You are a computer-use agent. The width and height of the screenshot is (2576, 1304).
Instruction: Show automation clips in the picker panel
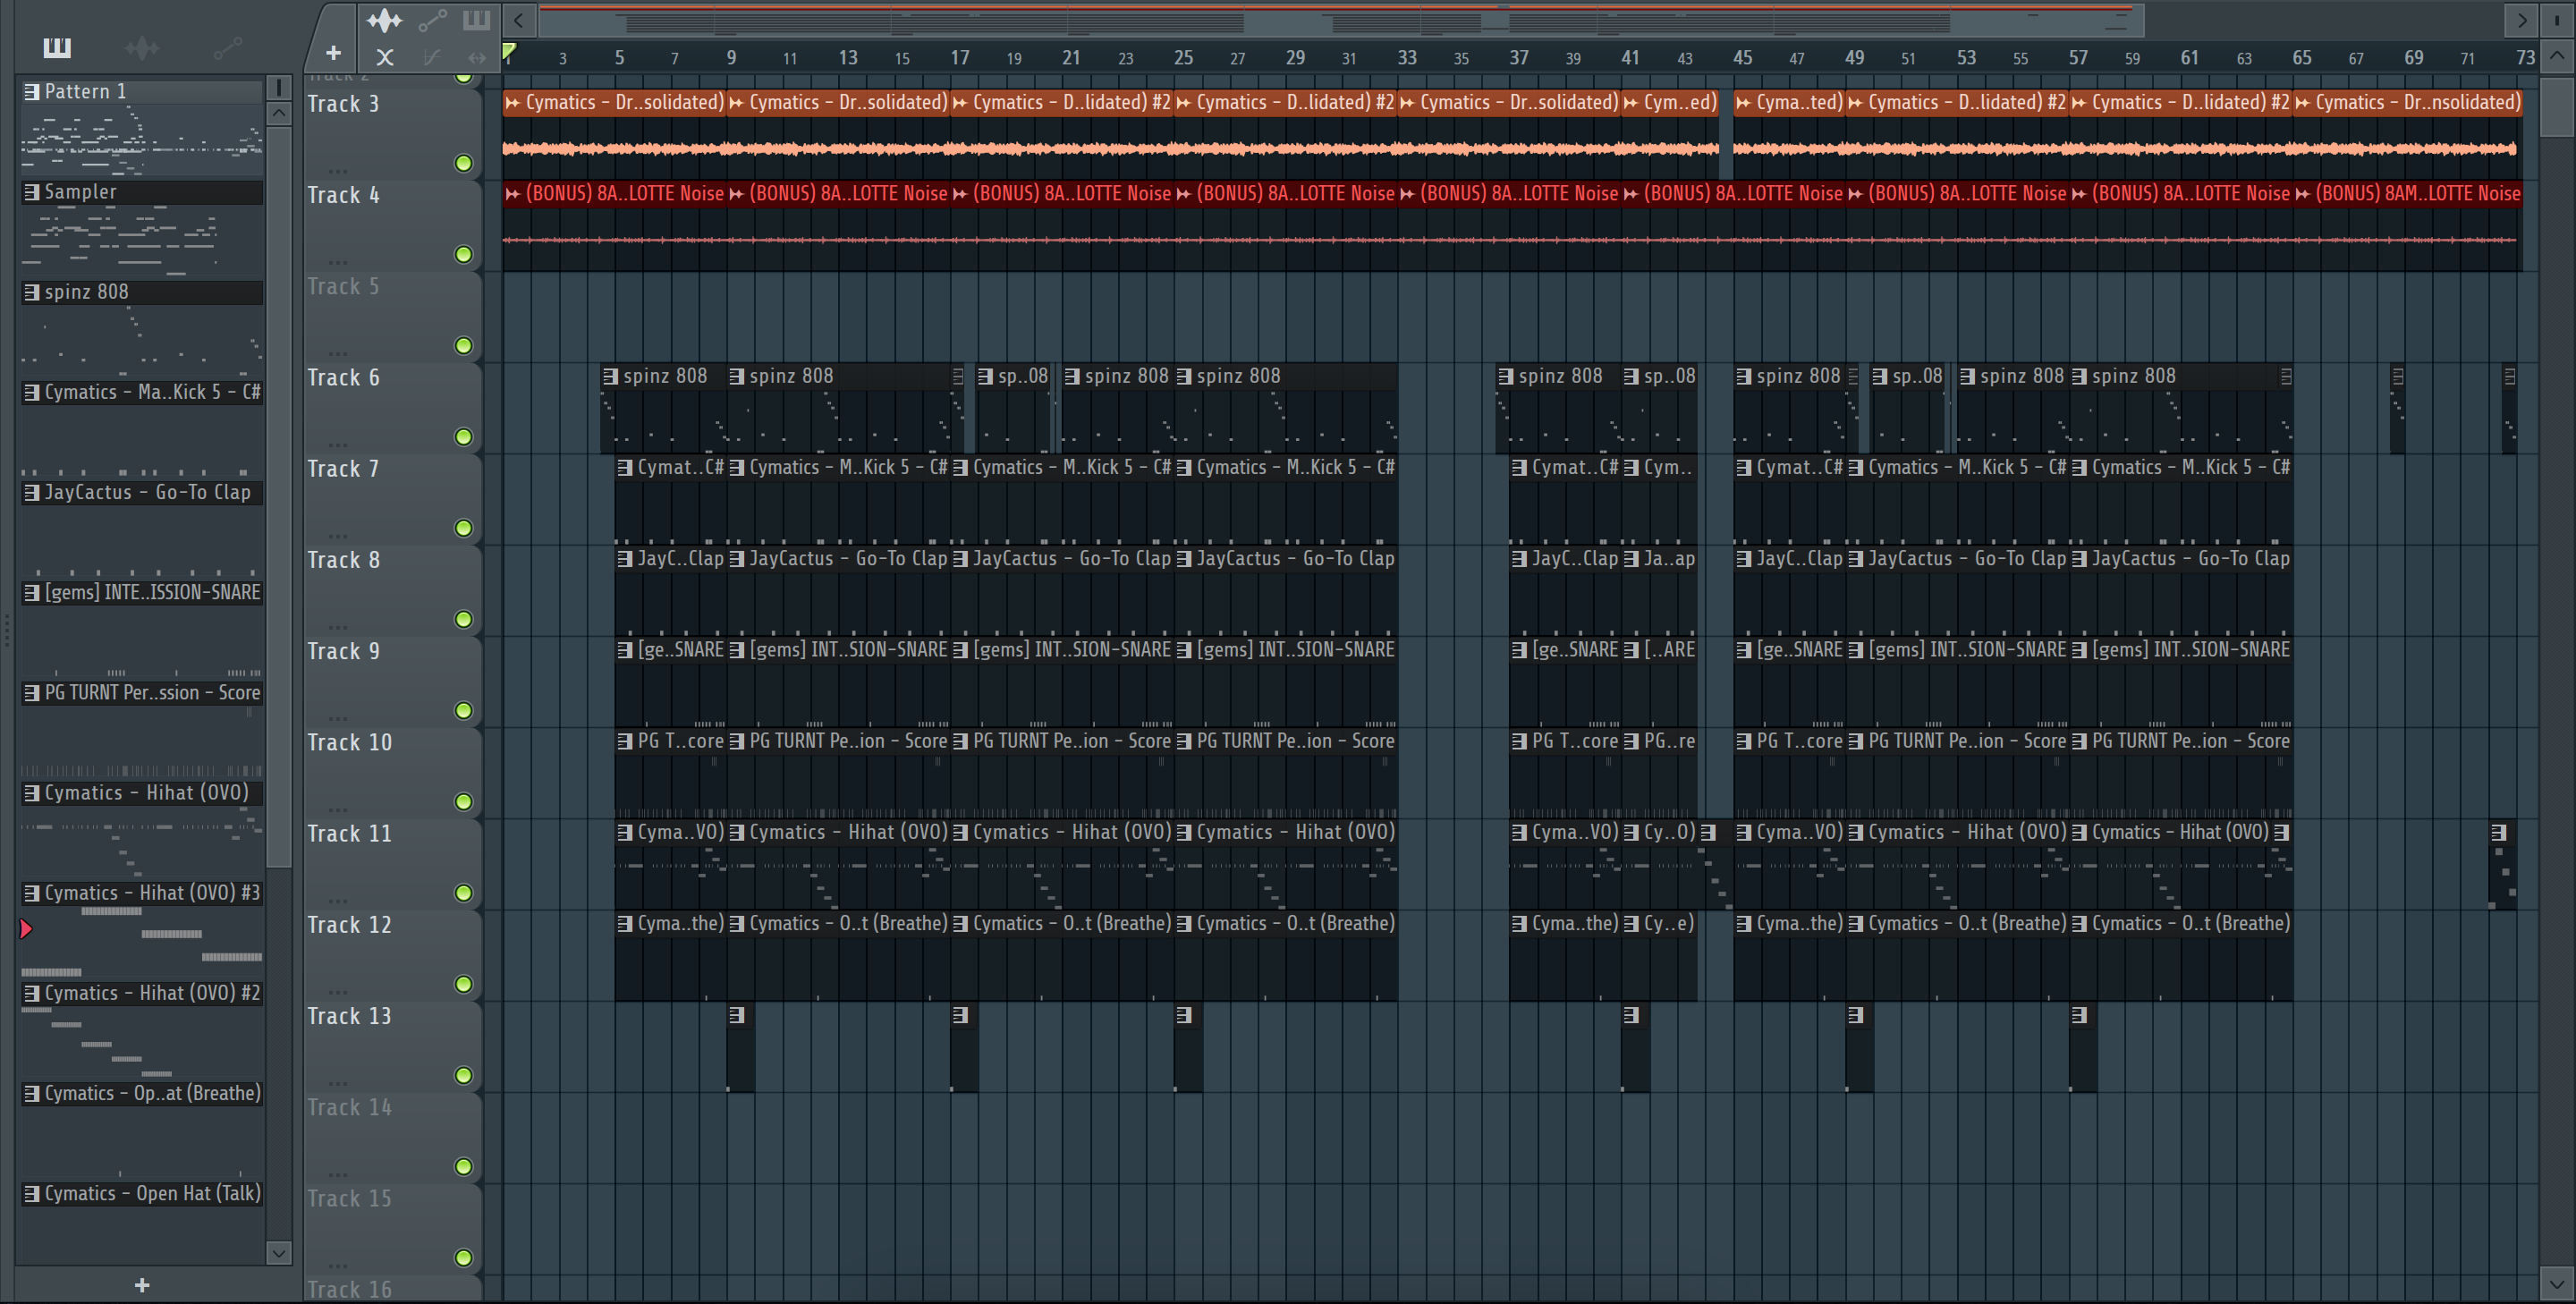pos(228,47)
